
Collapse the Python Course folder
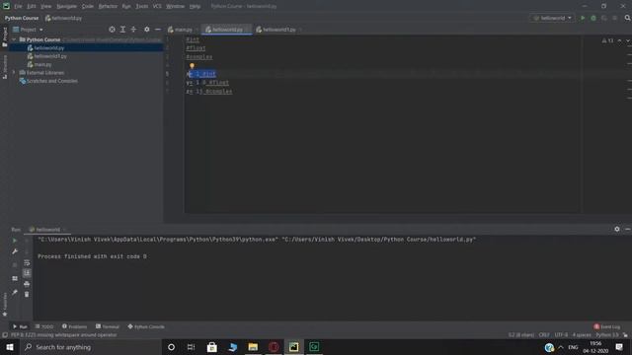(x=14, y=39)
